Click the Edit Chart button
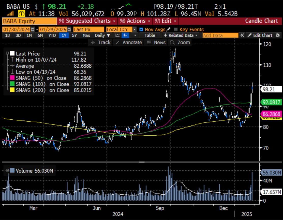Image resolution: width=283 pixels, height=220 pixels. (x=260, y=35)
